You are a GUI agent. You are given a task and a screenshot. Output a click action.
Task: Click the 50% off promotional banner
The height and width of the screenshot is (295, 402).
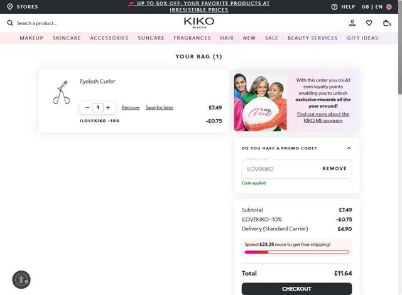pos(199,7)
